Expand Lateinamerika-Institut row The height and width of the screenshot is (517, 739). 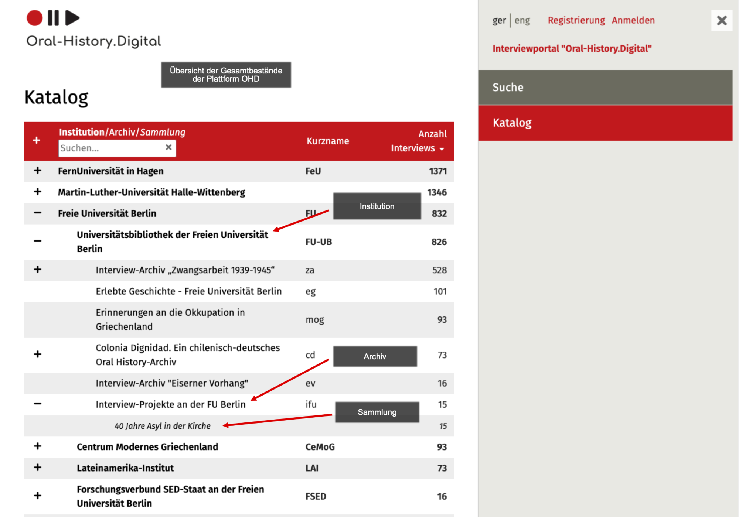[x=38, y=468]
